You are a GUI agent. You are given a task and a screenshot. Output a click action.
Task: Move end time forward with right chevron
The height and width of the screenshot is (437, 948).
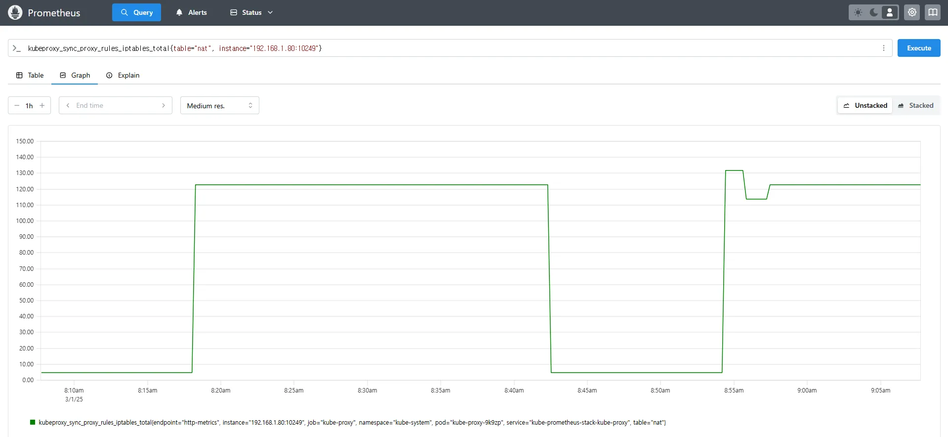point(164,105)
